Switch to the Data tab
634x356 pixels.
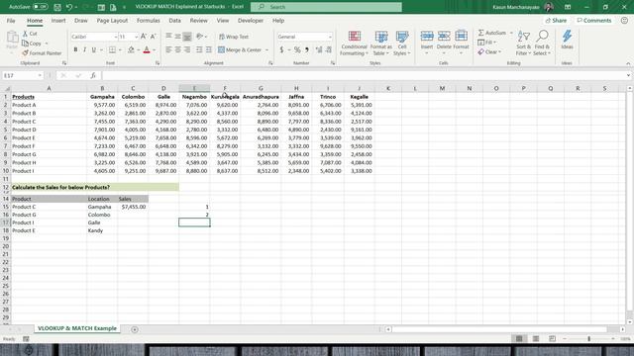[x=174, y=21]
